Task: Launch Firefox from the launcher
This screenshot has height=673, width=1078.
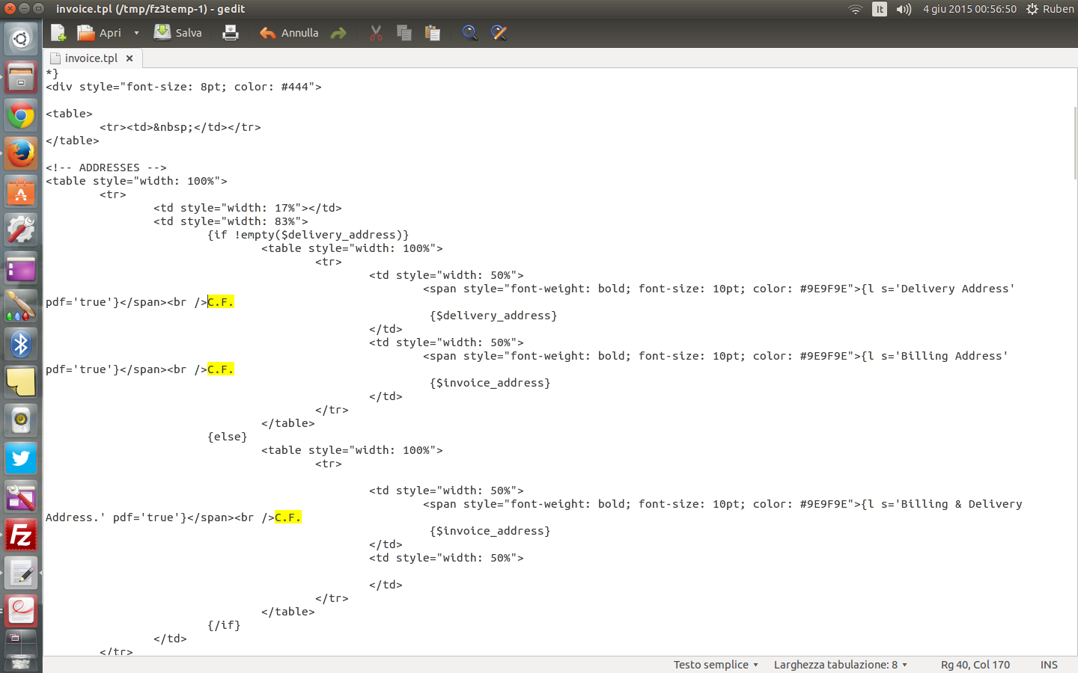Action: click(21, 154)
